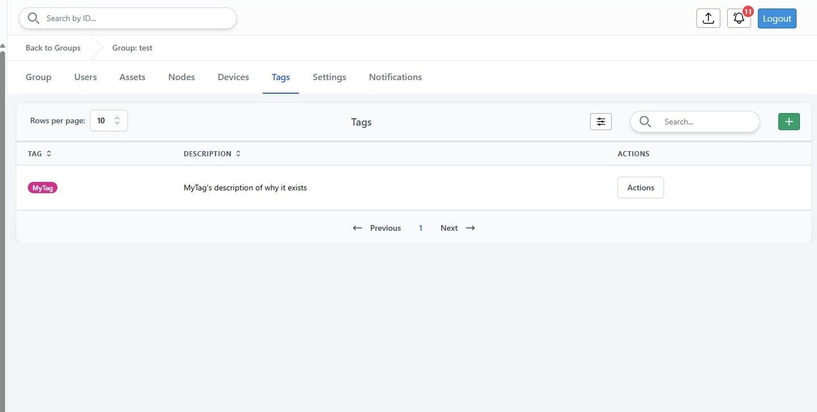Click the Group: test breadcrumb

click(132, 48)
